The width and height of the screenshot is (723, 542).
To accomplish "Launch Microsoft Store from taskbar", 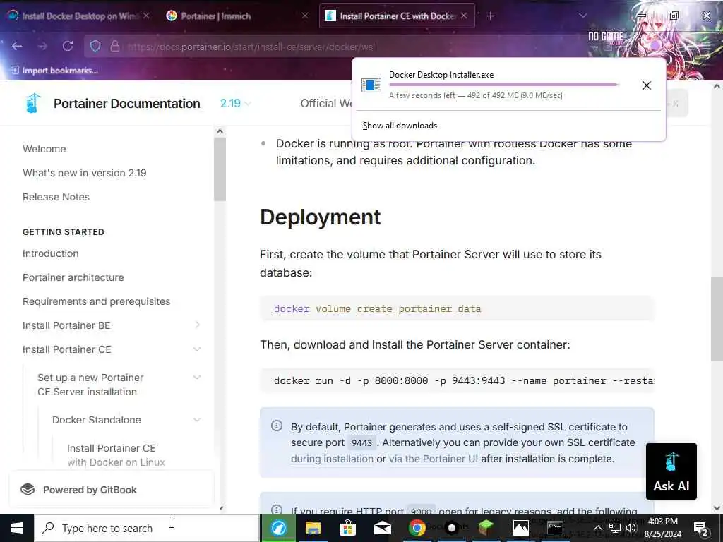I will coord(347,528).
